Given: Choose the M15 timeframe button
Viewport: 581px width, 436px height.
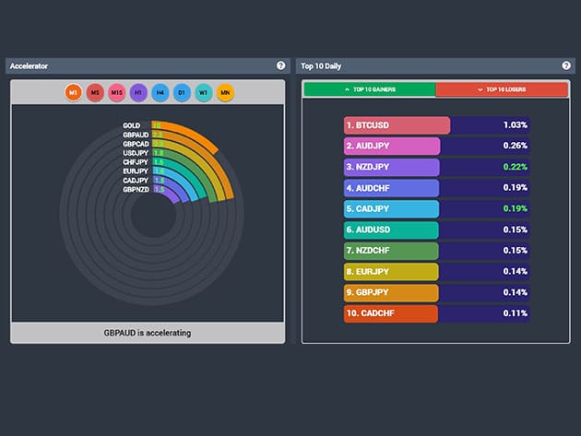Looking at the screenshot, I should click(x=117, y=92).
